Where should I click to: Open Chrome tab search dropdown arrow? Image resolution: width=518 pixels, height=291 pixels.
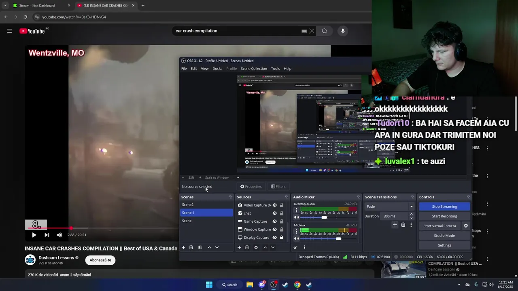point(5,6)
